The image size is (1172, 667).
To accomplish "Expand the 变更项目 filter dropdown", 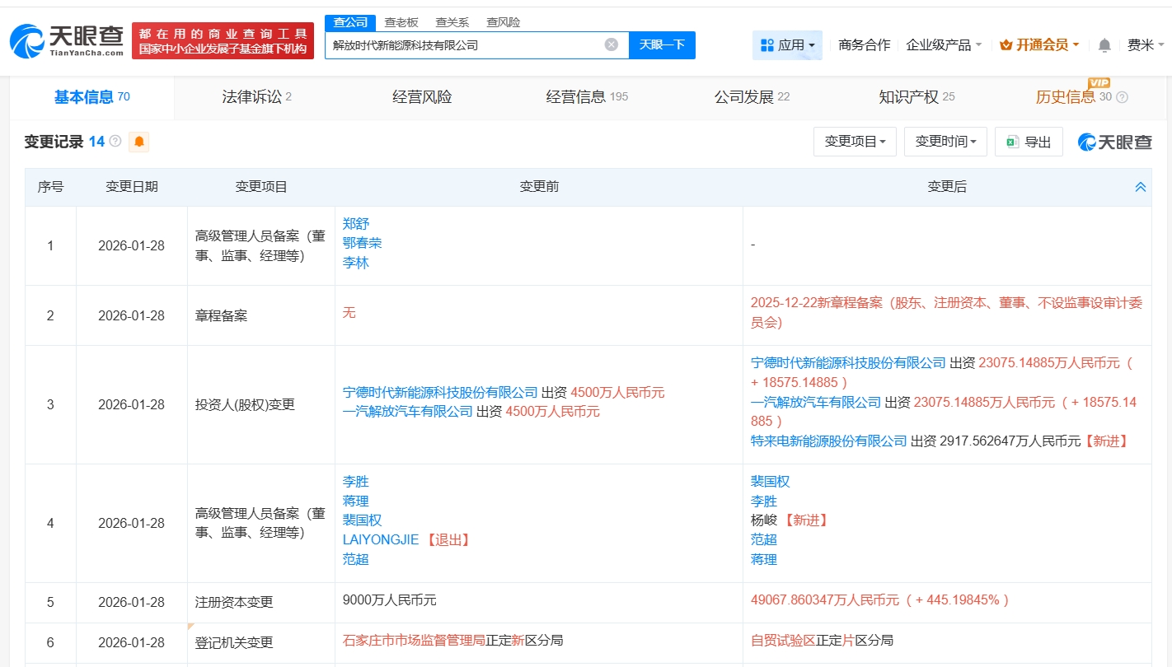I will point(855,142).
